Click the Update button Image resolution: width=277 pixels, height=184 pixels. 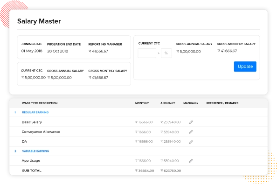point(245,66)
